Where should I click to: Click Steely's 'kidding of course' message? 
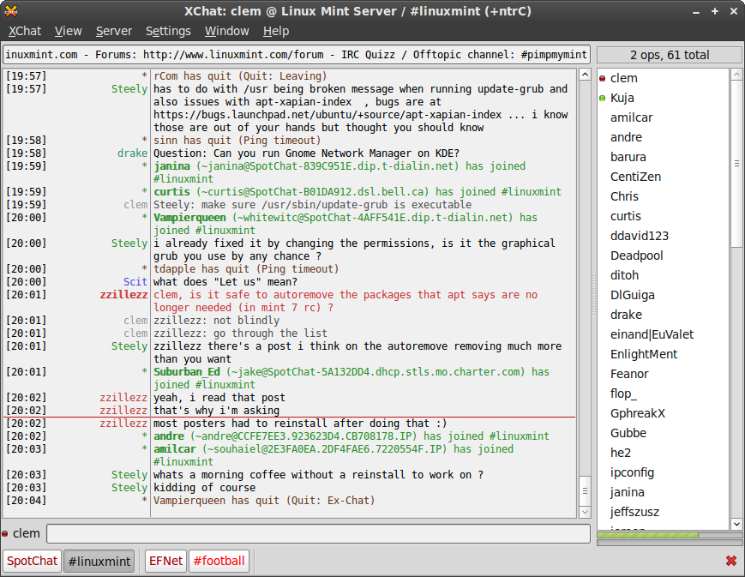click(204, 488)
